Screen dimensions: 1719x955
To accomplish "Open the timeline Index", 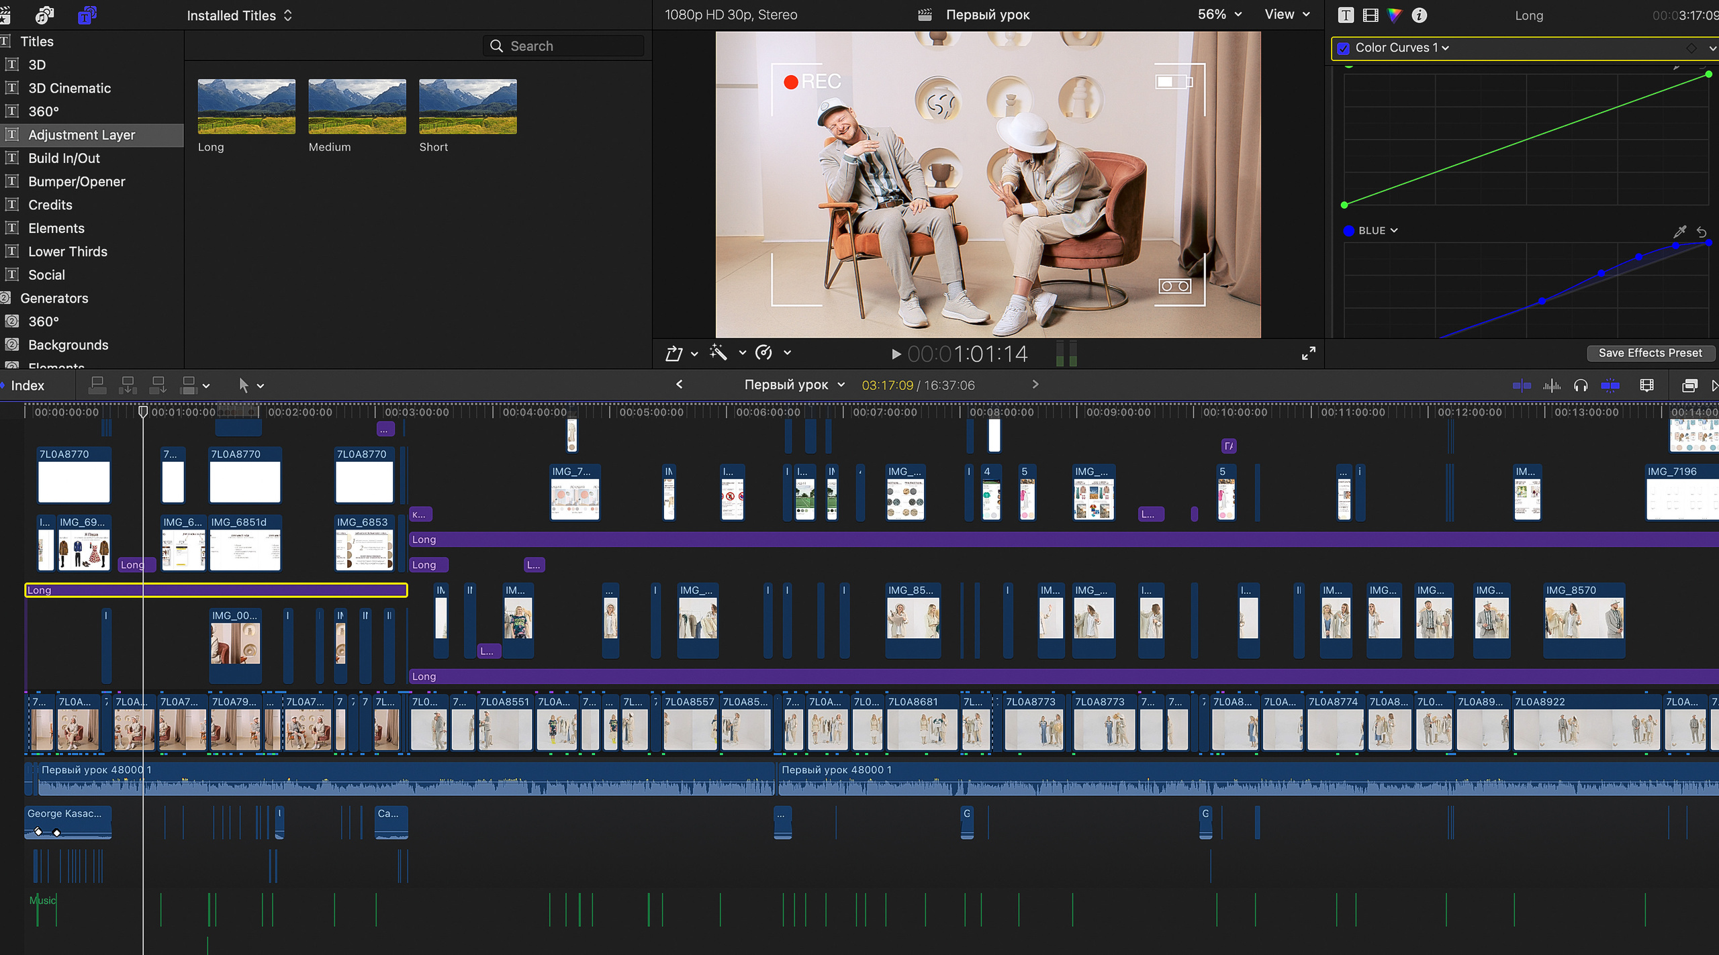I will coord(27,385).
